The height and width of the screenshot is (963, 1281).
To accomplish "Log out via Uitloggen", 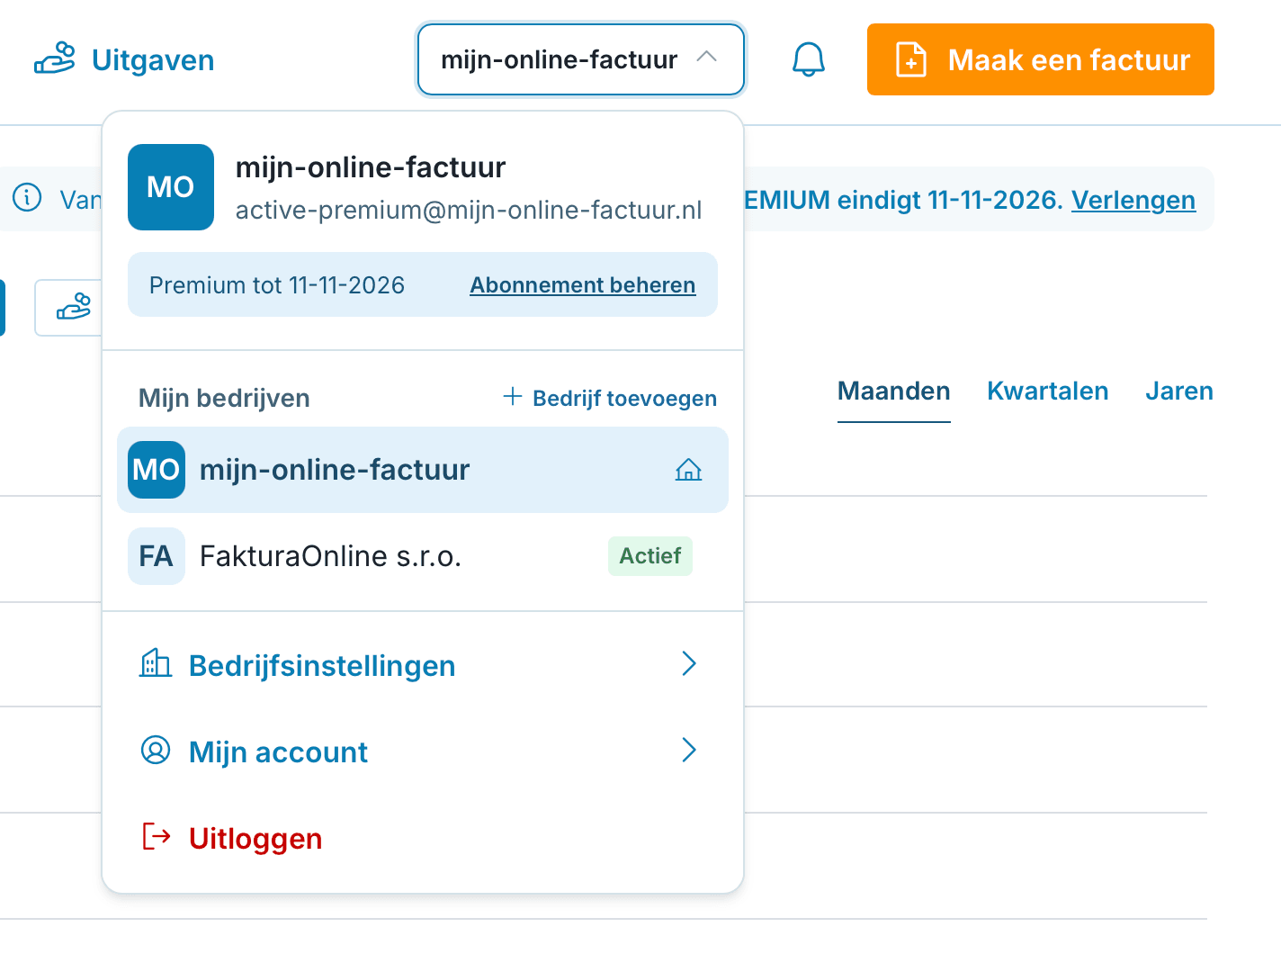I will pyautogui.click(x=423, y=837).
